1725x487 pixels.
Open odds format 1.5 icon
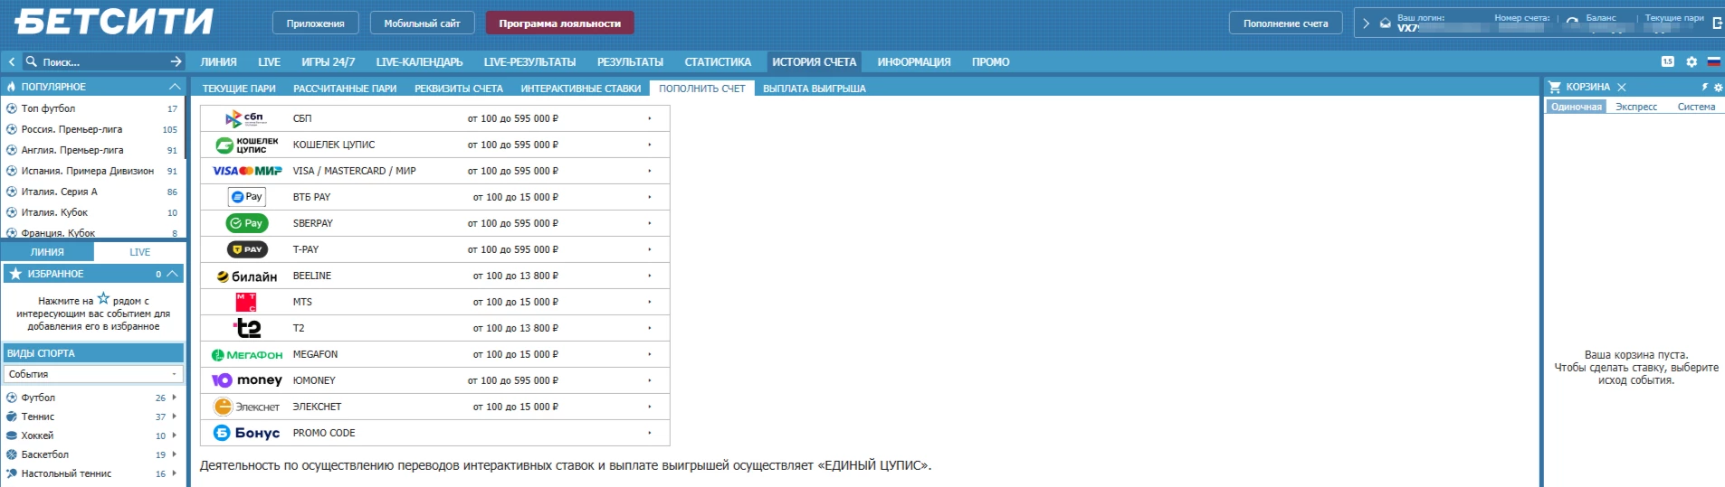[1667, 61]
